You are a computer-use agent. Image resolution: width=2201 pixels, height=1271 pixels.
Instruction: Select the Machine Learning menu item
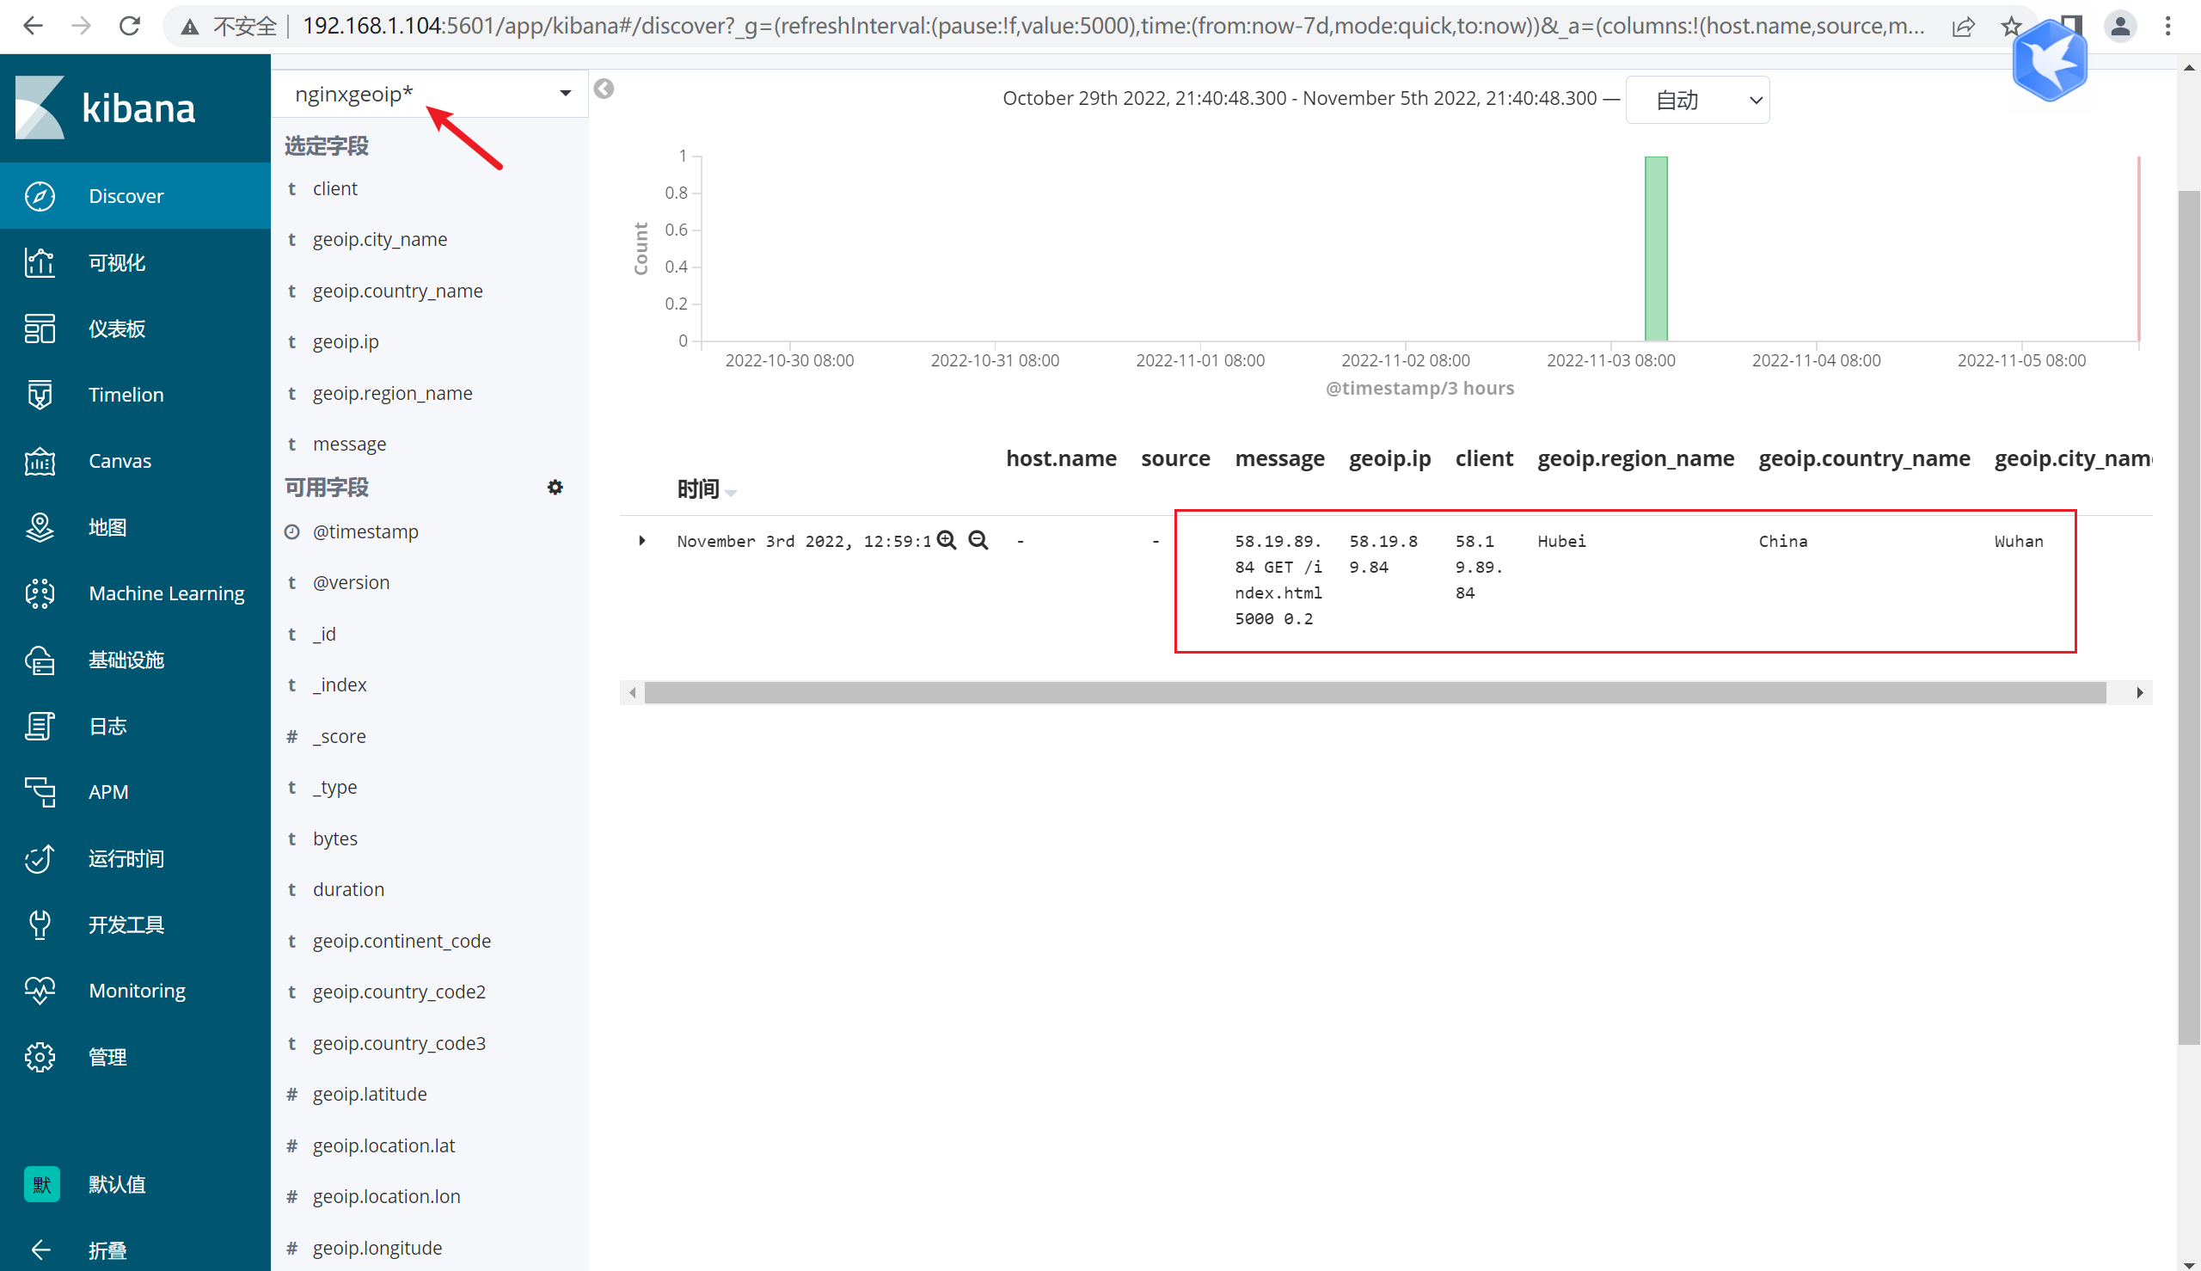pos(167,593)
